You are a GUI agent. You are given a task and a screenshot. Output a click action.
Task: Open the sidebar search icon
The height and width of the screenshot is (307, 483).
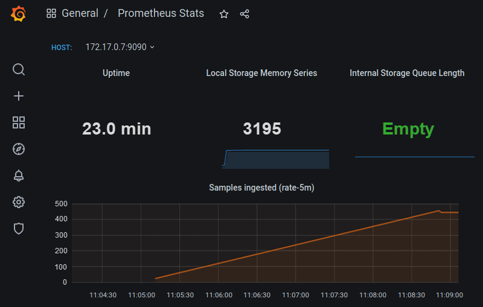tap(19, 69)
